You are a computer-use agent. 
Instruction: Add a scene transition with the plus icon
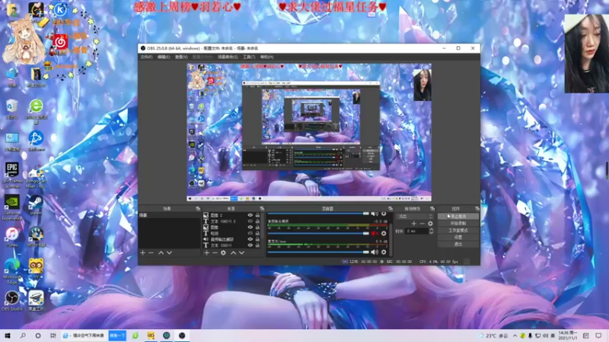pos(413,223)
